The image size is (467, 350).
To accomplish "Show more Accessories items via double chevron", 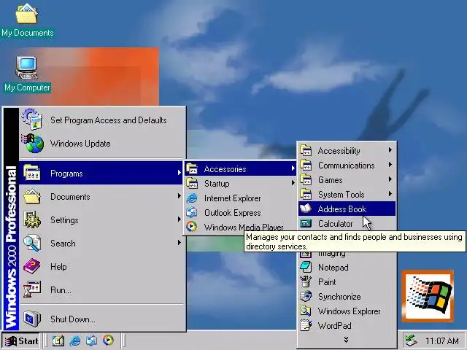I will [x=347, y=340].
